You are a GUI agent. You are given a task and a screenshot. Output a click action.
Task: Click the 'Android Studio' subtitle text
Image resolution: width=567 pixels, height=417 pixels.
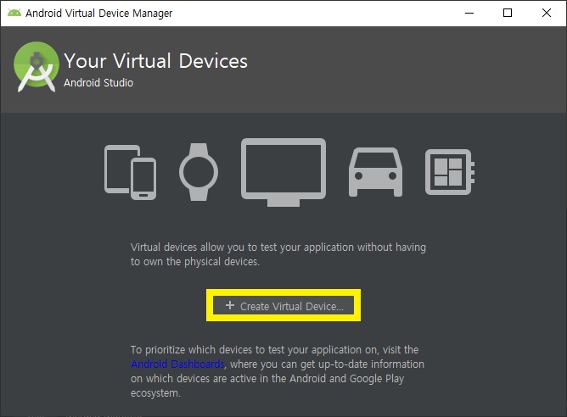click(98, 83)
